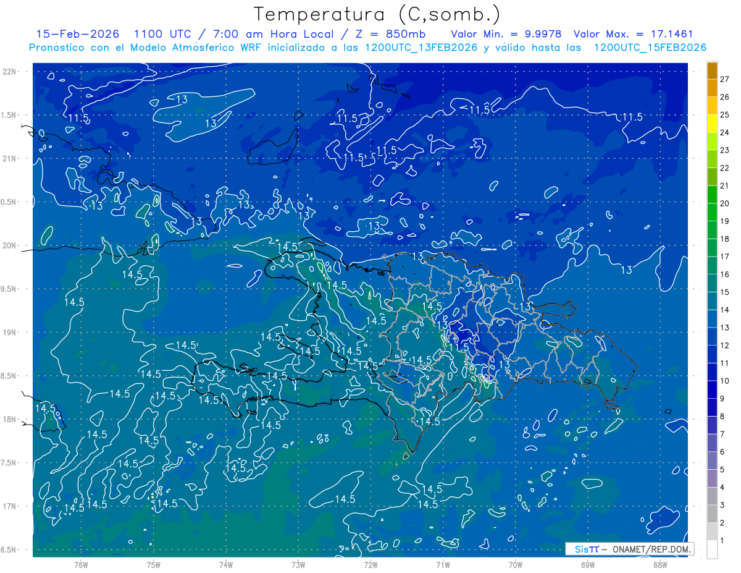Click the bright yellow swatch in the color legend
Image resolution: width=741 pixels, height=573 pixels.
click(x=712, y=124)
